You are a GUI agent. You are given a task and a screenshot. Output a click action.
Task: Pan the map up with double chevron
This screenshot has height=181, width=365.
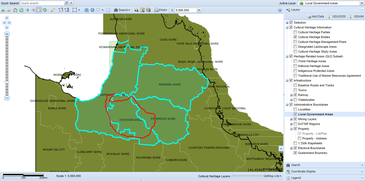click(x=7, y=18)
